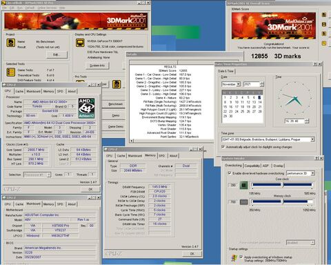This screenshot has width=331, height=265.
Task: Open the Cache tab in the CPU-Z processor window
Action: [19, 91]
